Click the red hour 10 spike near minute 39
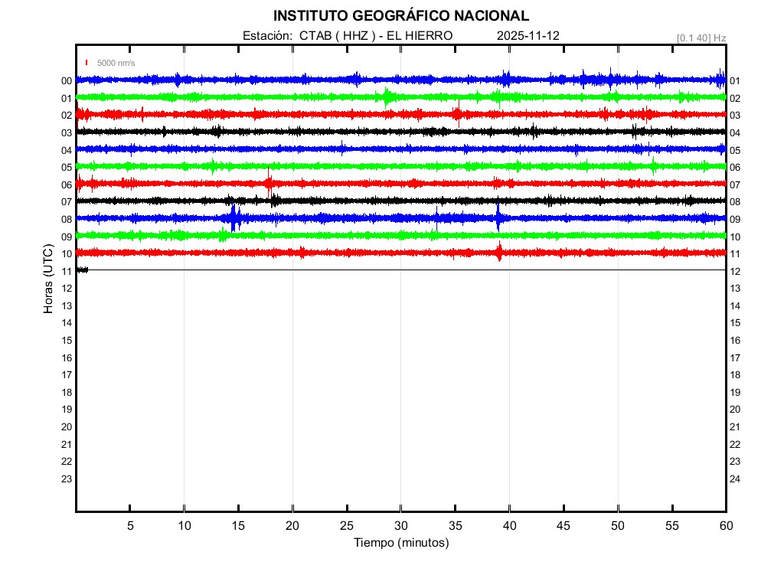This screenshot has width=784, height=588. pos(499,252)
